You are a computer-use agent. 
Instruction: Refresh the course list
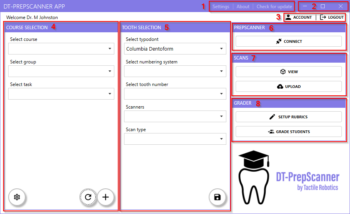[x=88, y=197]
